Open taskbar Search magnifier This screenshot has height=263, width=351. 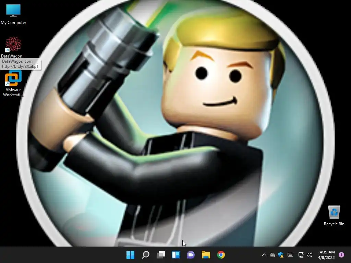pyautogui.click(x=146, y=255)
